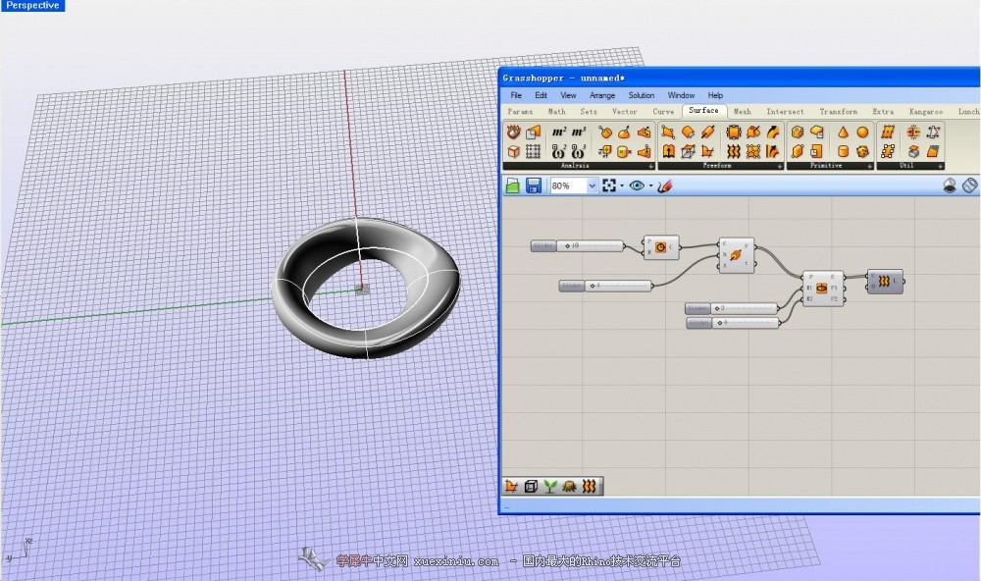
Task: Click the first icon in bottom recent-components bar
Action: click(x=511, y=487)
